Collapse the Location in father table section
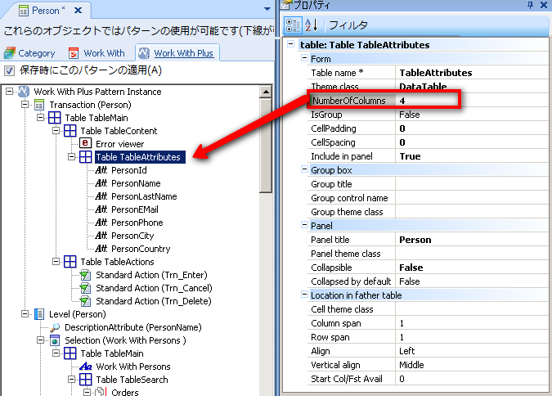Viewport: 552px width, 396px height. [x=304, y=295]
